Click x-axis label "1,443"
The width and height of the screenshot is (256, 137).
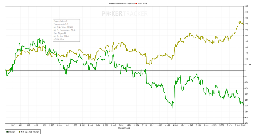(x=59, y=125)
